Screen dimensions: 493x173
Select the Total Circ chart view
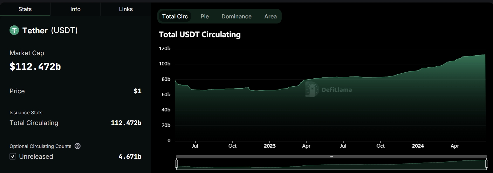pyautogui.click(x=175, y=17)
